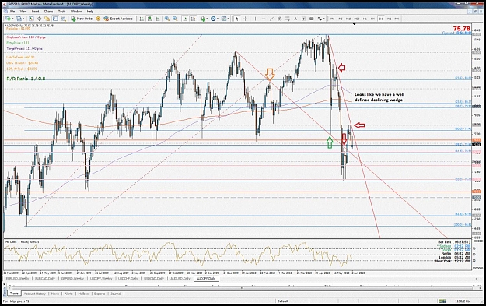Select the Text Label tool marked T
486x306 pixels.
[x=303, y=19]
